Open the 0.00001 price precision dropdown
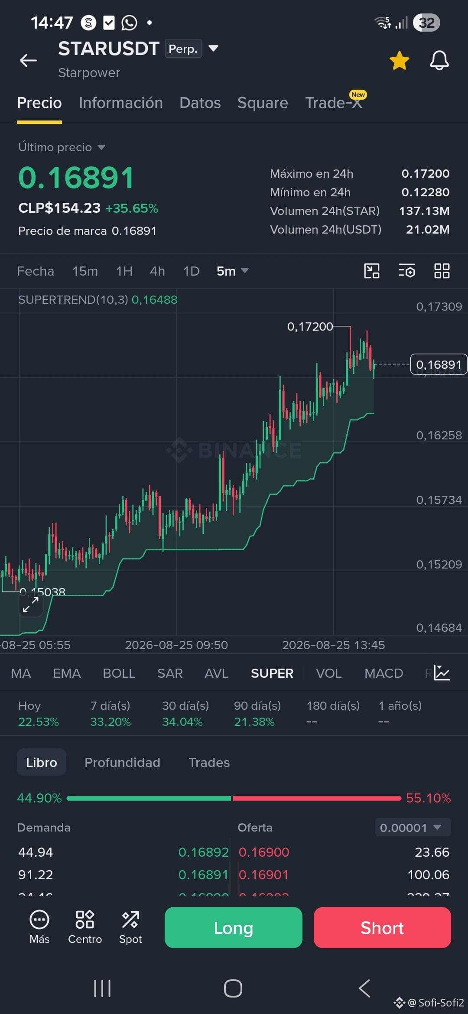 pos(413,827)
